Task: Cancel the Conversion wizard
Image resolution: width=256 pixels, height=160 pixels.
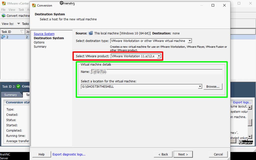Action: point(218,154)
